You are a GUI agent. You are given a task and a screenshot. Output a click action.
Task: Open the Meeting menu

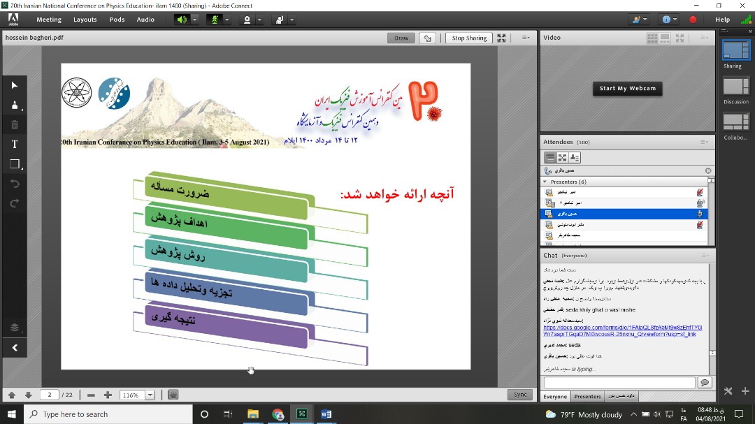49,20
